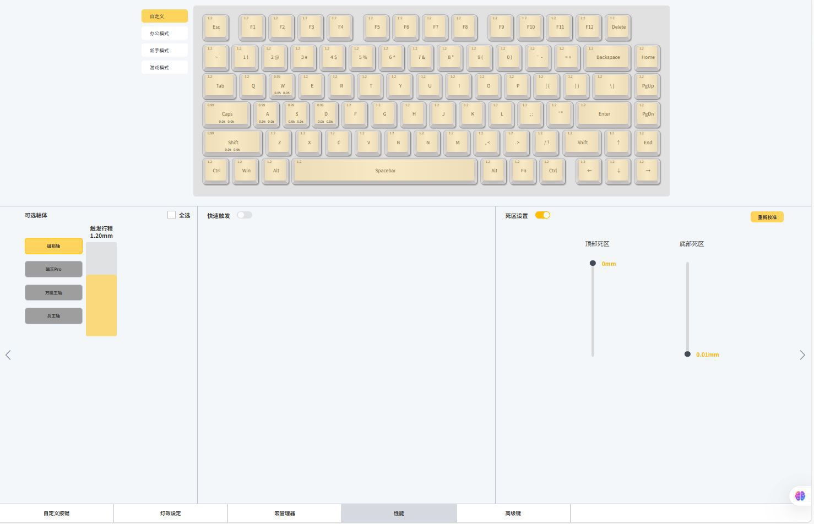The width and height of the screenshot is (814, 524).
Task: Select the W key
Action: coord(282,86)
